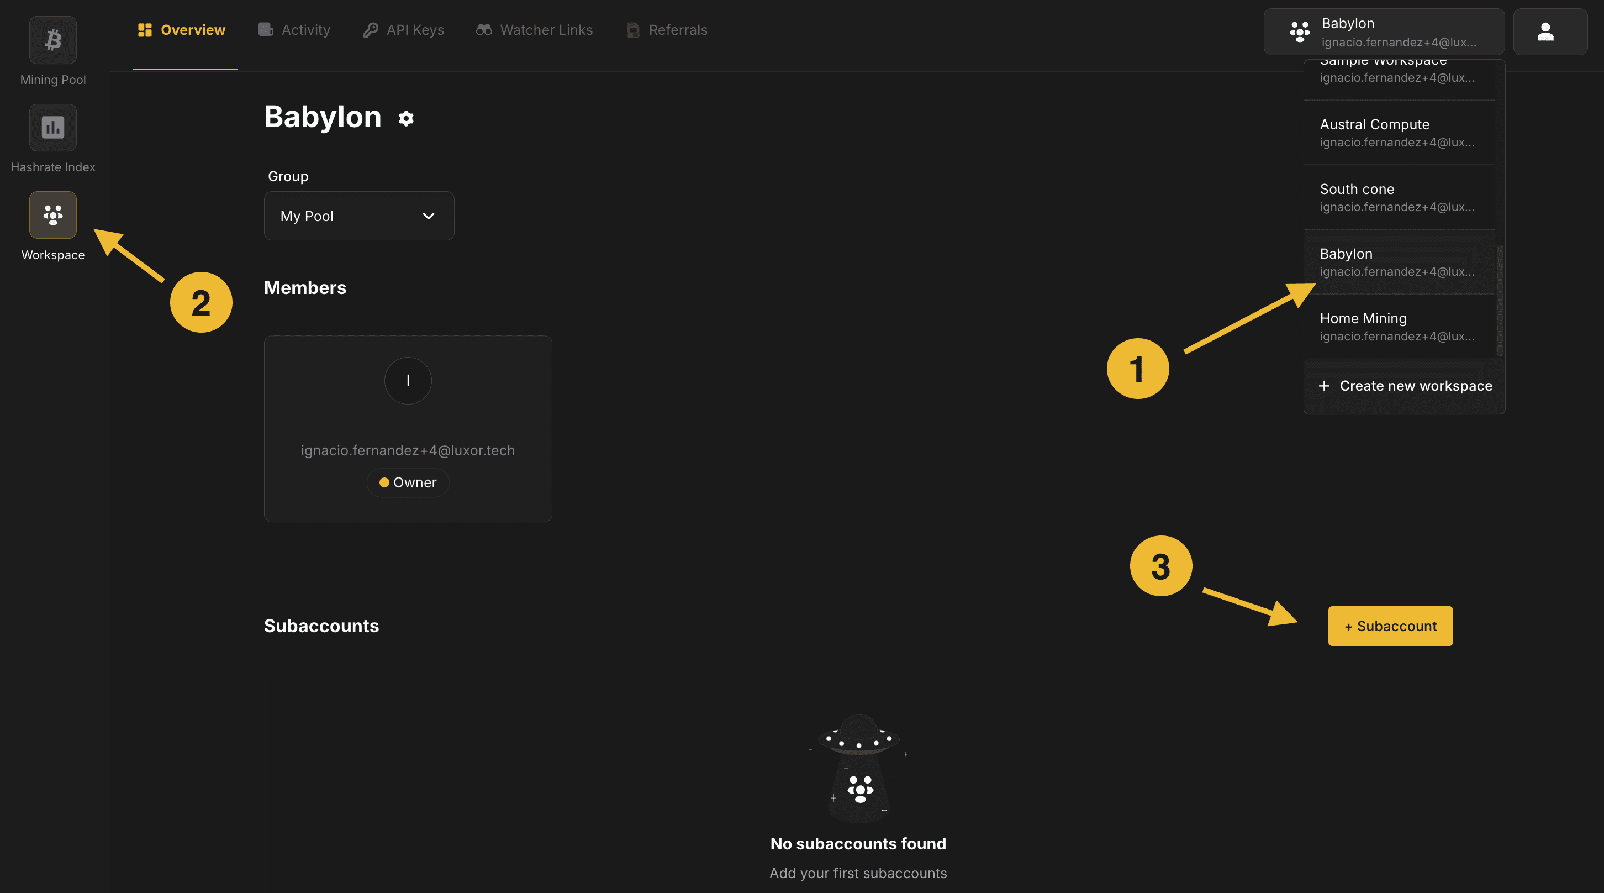The height and width of the screenshot is (893, 1604).
Task: Open the Watcher Links tab
Action: (x=534, y=30)
